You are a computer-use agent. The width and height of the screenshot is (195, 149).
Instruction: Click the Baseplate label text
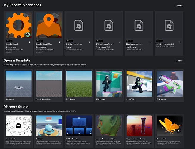click(x=10, y=99)
